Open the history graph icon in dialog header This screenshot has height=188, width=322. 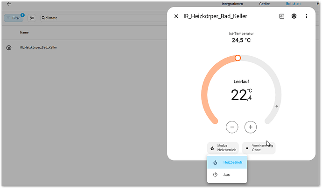coord(281,16)
